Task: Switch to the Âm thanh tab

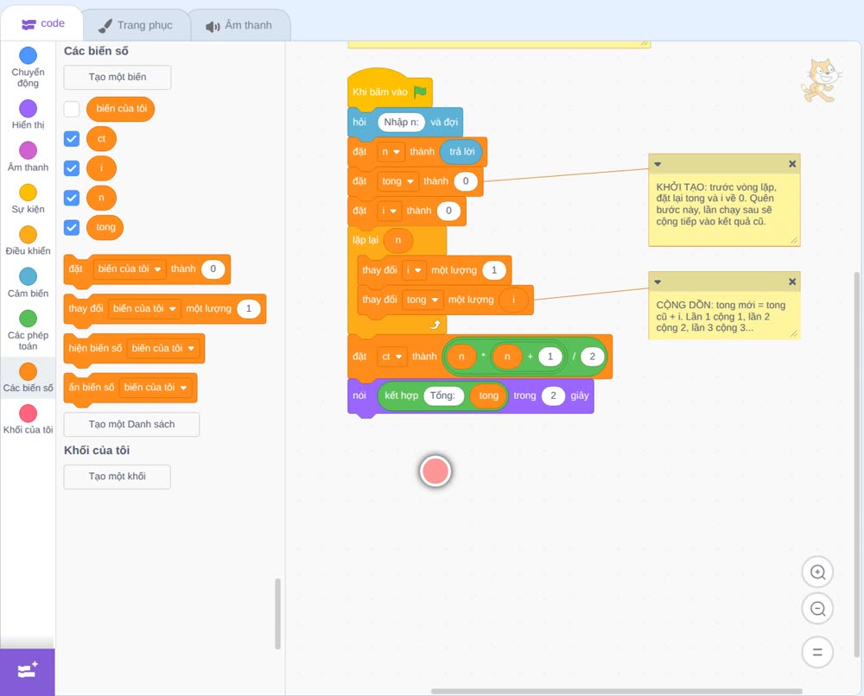Action: 239,25
